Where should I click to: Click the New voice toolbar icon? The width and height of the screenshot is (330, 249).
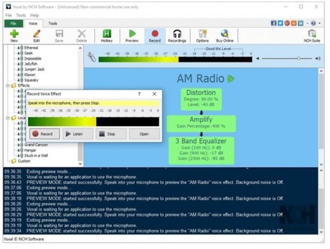coord(14,36)
